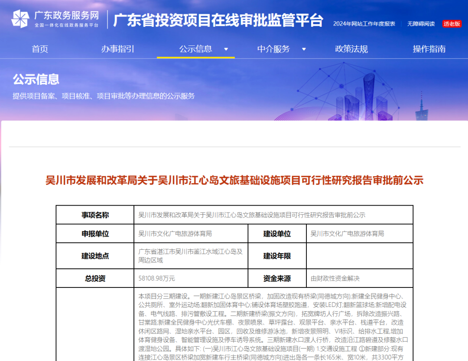Go to the 首页 navigation tab
Viewport: 468px width, 361px height.
(x=40, y=49)
